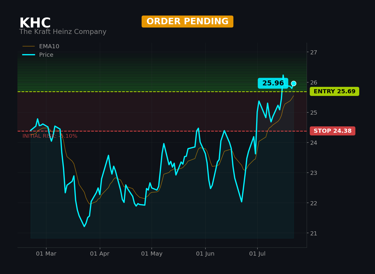Click the 01 Jun date axis label
This screenshot has width=375, height=274.
pos(205,254)
